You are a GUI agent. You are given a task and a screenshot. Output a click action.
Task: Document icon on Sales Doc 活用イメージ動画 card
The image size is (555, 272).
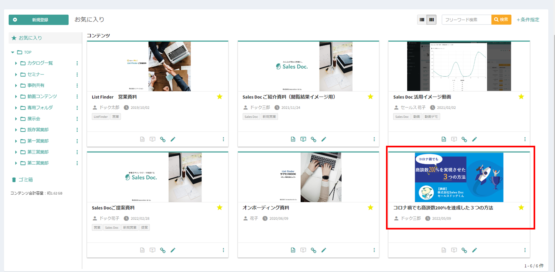pos(444,139)
